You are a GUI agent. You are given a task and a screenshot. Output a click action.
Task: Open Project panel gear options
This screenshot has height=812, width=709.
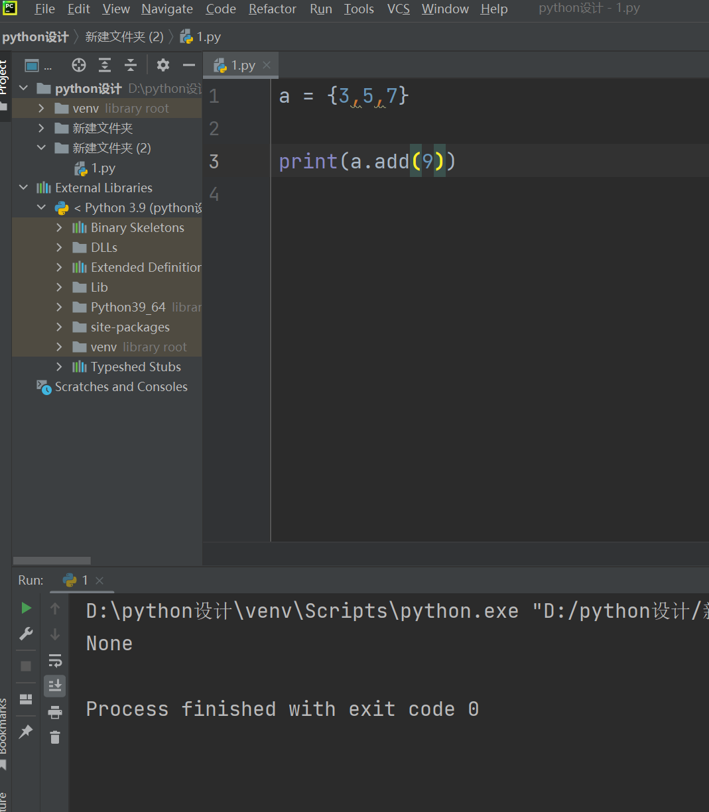(163, 65)
